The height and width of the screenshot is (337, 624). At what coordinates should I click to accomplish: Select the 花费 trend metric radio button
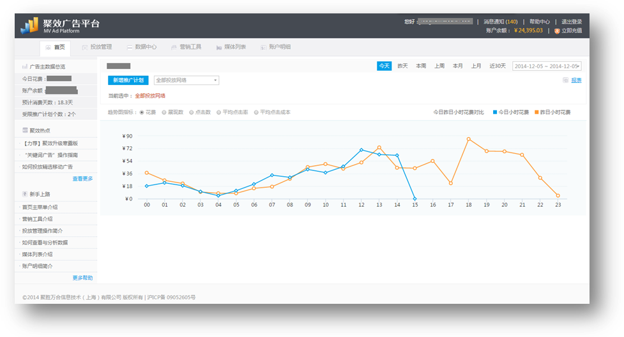pos(142,112)
